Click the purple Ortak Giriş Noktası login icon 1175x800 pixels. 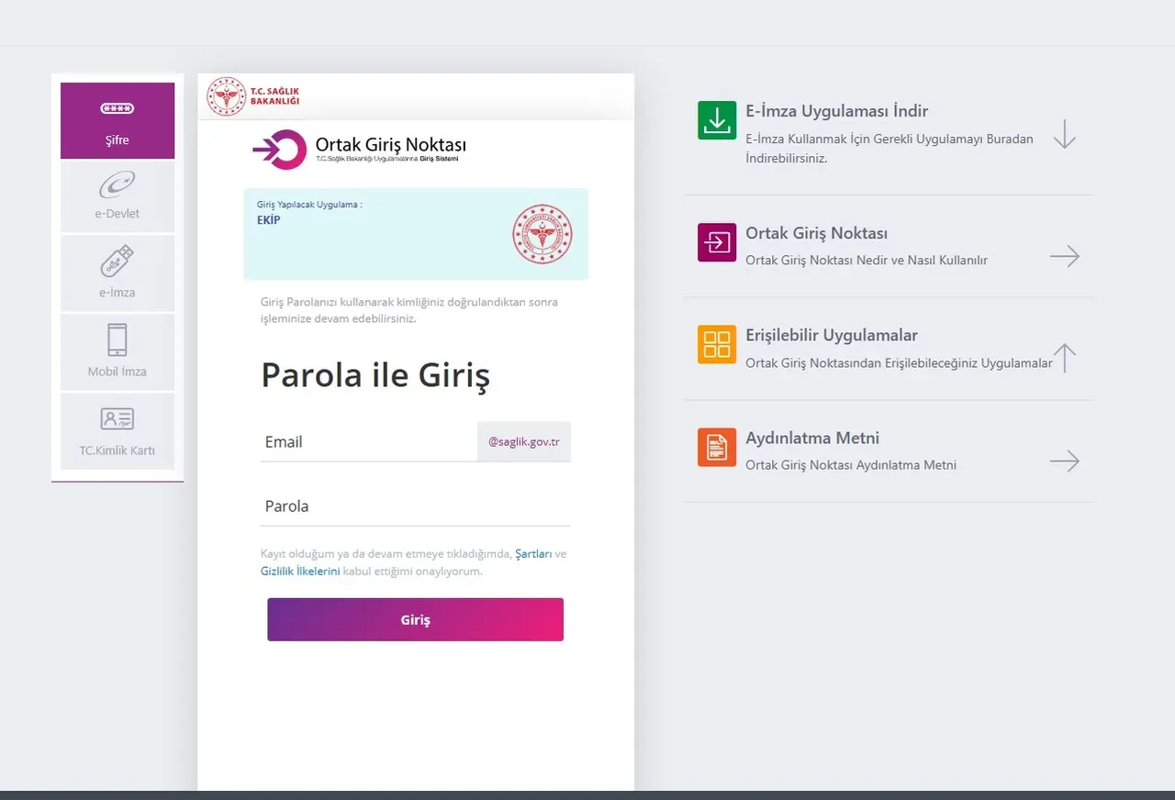tap(717, 242)
